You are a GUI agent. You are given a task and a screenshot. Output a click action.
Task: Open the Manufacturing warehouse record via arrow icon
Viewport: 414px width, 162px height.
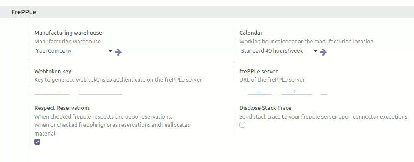[118, 52]
